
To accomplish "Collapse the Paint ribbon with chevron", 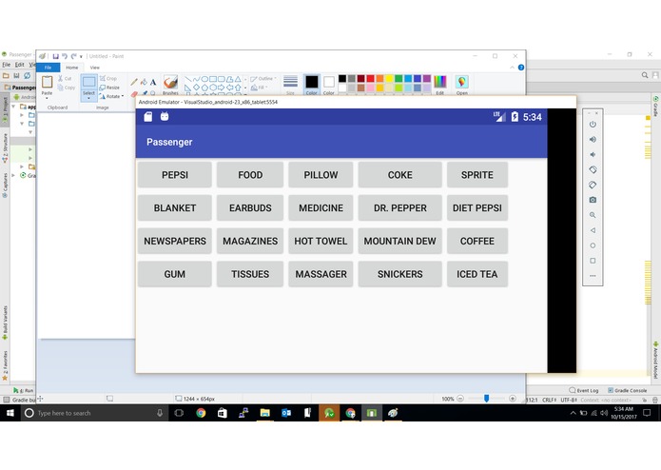I will pos(513,68).
